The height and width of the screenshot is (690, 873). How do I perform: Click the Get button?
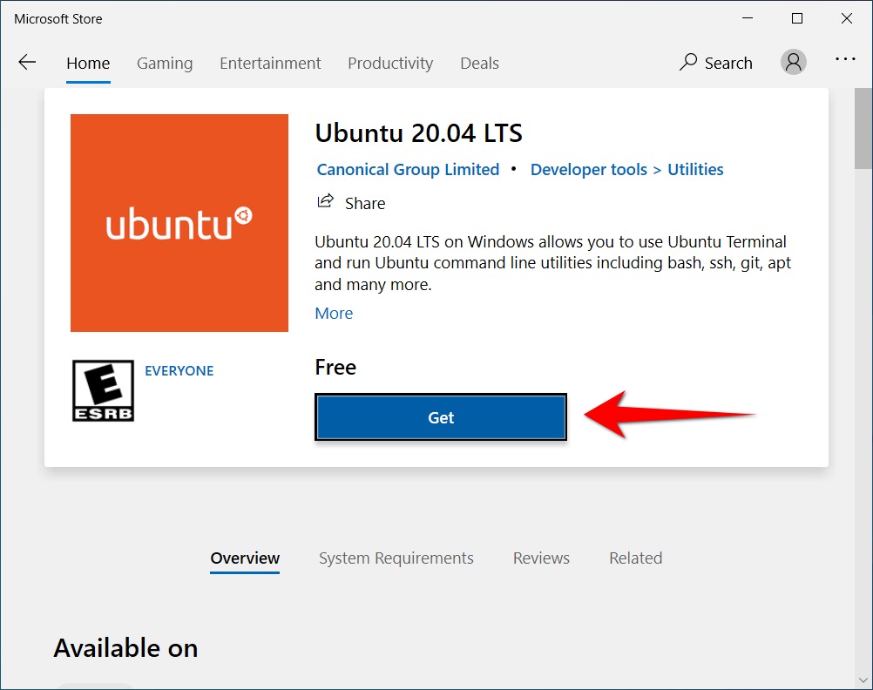[x=441, y=417]
